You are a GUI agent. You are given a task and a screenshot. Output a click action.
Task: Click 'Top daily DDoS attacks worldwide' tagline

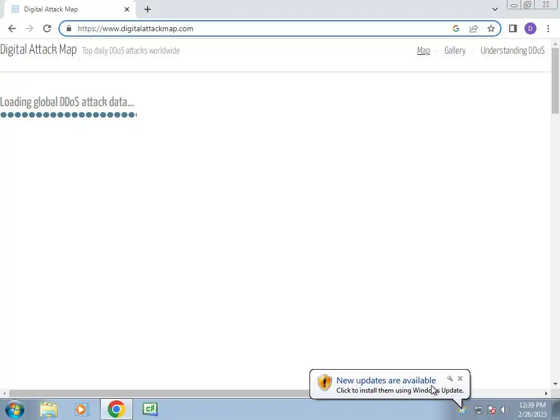(x=131, y=51)
